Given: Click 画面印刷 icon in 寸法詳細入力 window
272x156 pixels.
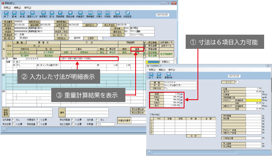Looking at the screenshot, I should [x=168, y=76].
